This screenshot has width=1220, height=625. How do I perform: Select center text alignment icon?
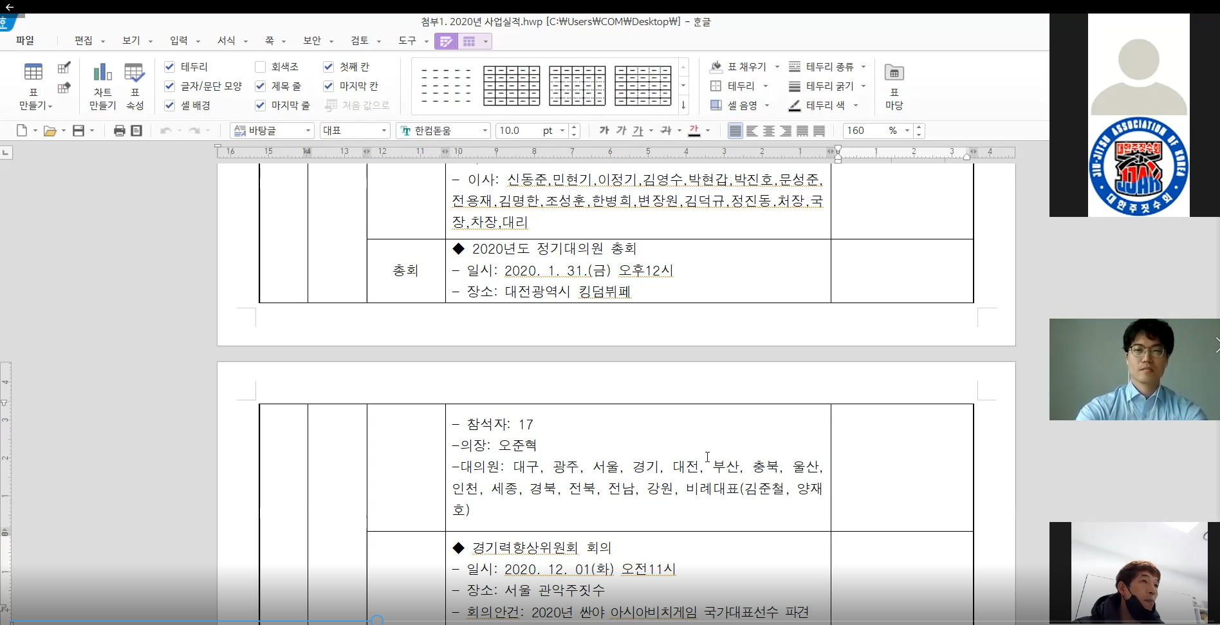pos(768,131)
